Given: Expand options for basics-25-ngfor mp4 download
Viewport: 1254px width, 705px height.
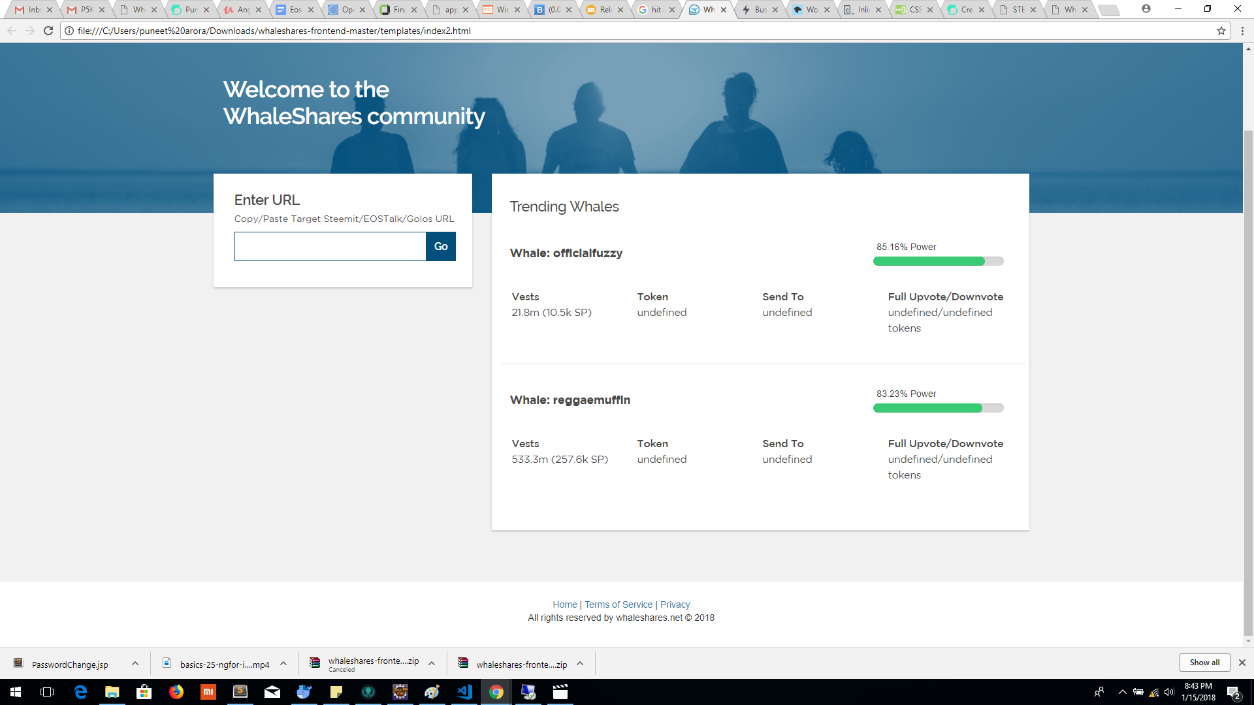Looking at the screenshot, I should 283,664.
